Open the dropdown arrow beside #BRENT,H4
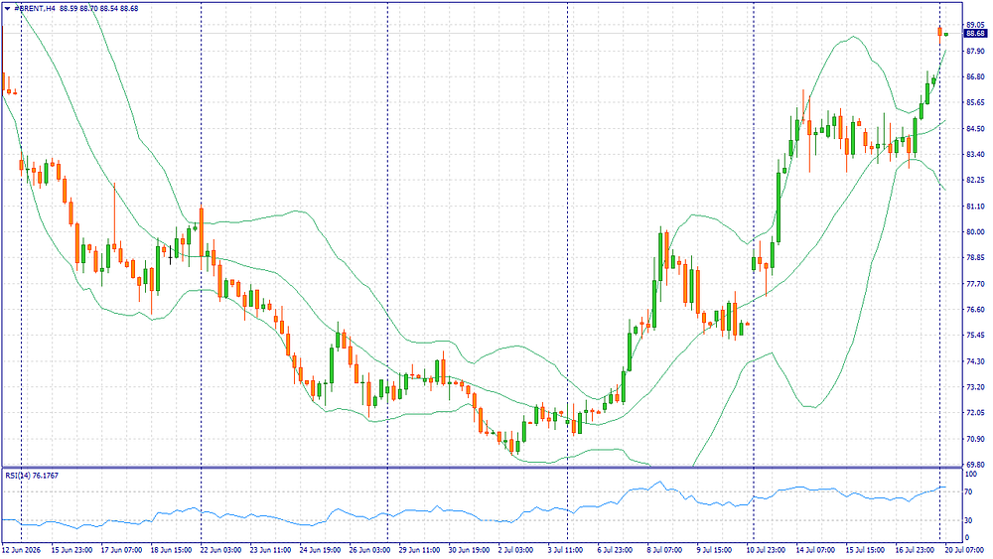 point(8,9)
